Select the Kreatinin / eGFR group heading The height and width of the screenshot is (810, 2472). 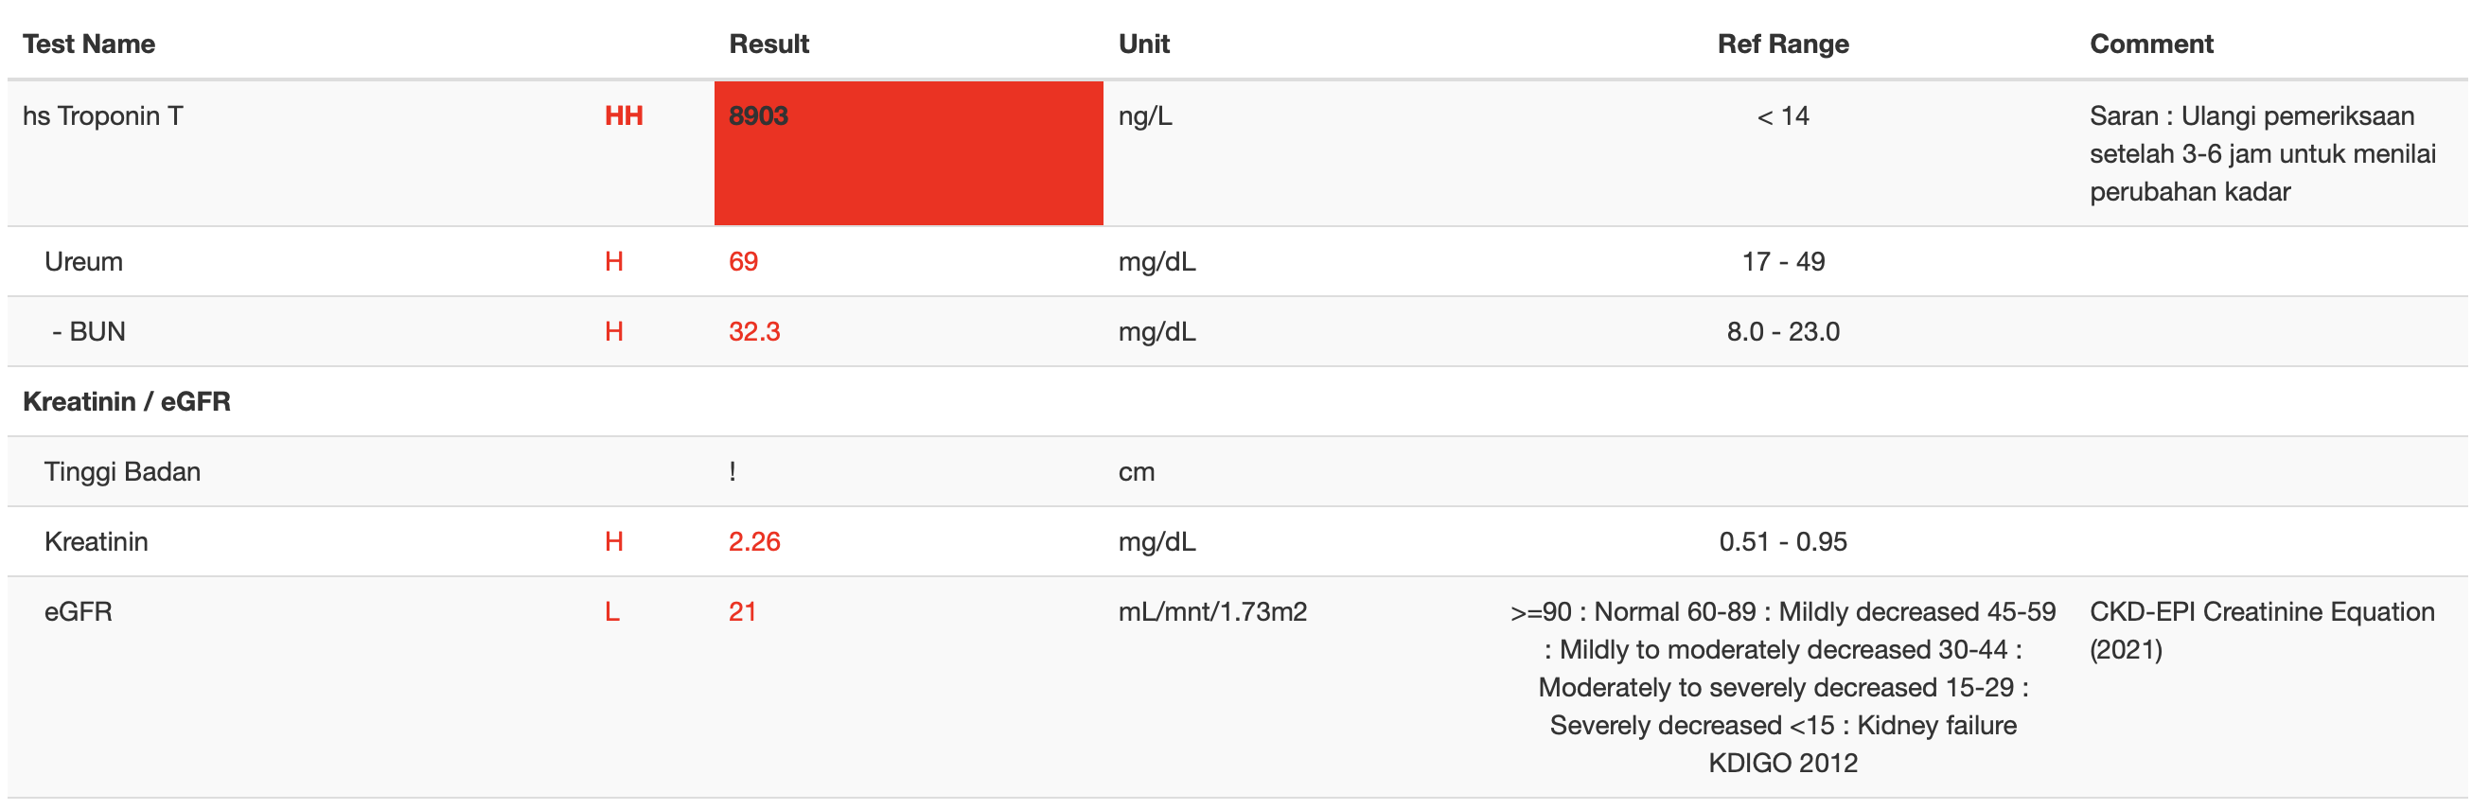[x=127, y=402]
